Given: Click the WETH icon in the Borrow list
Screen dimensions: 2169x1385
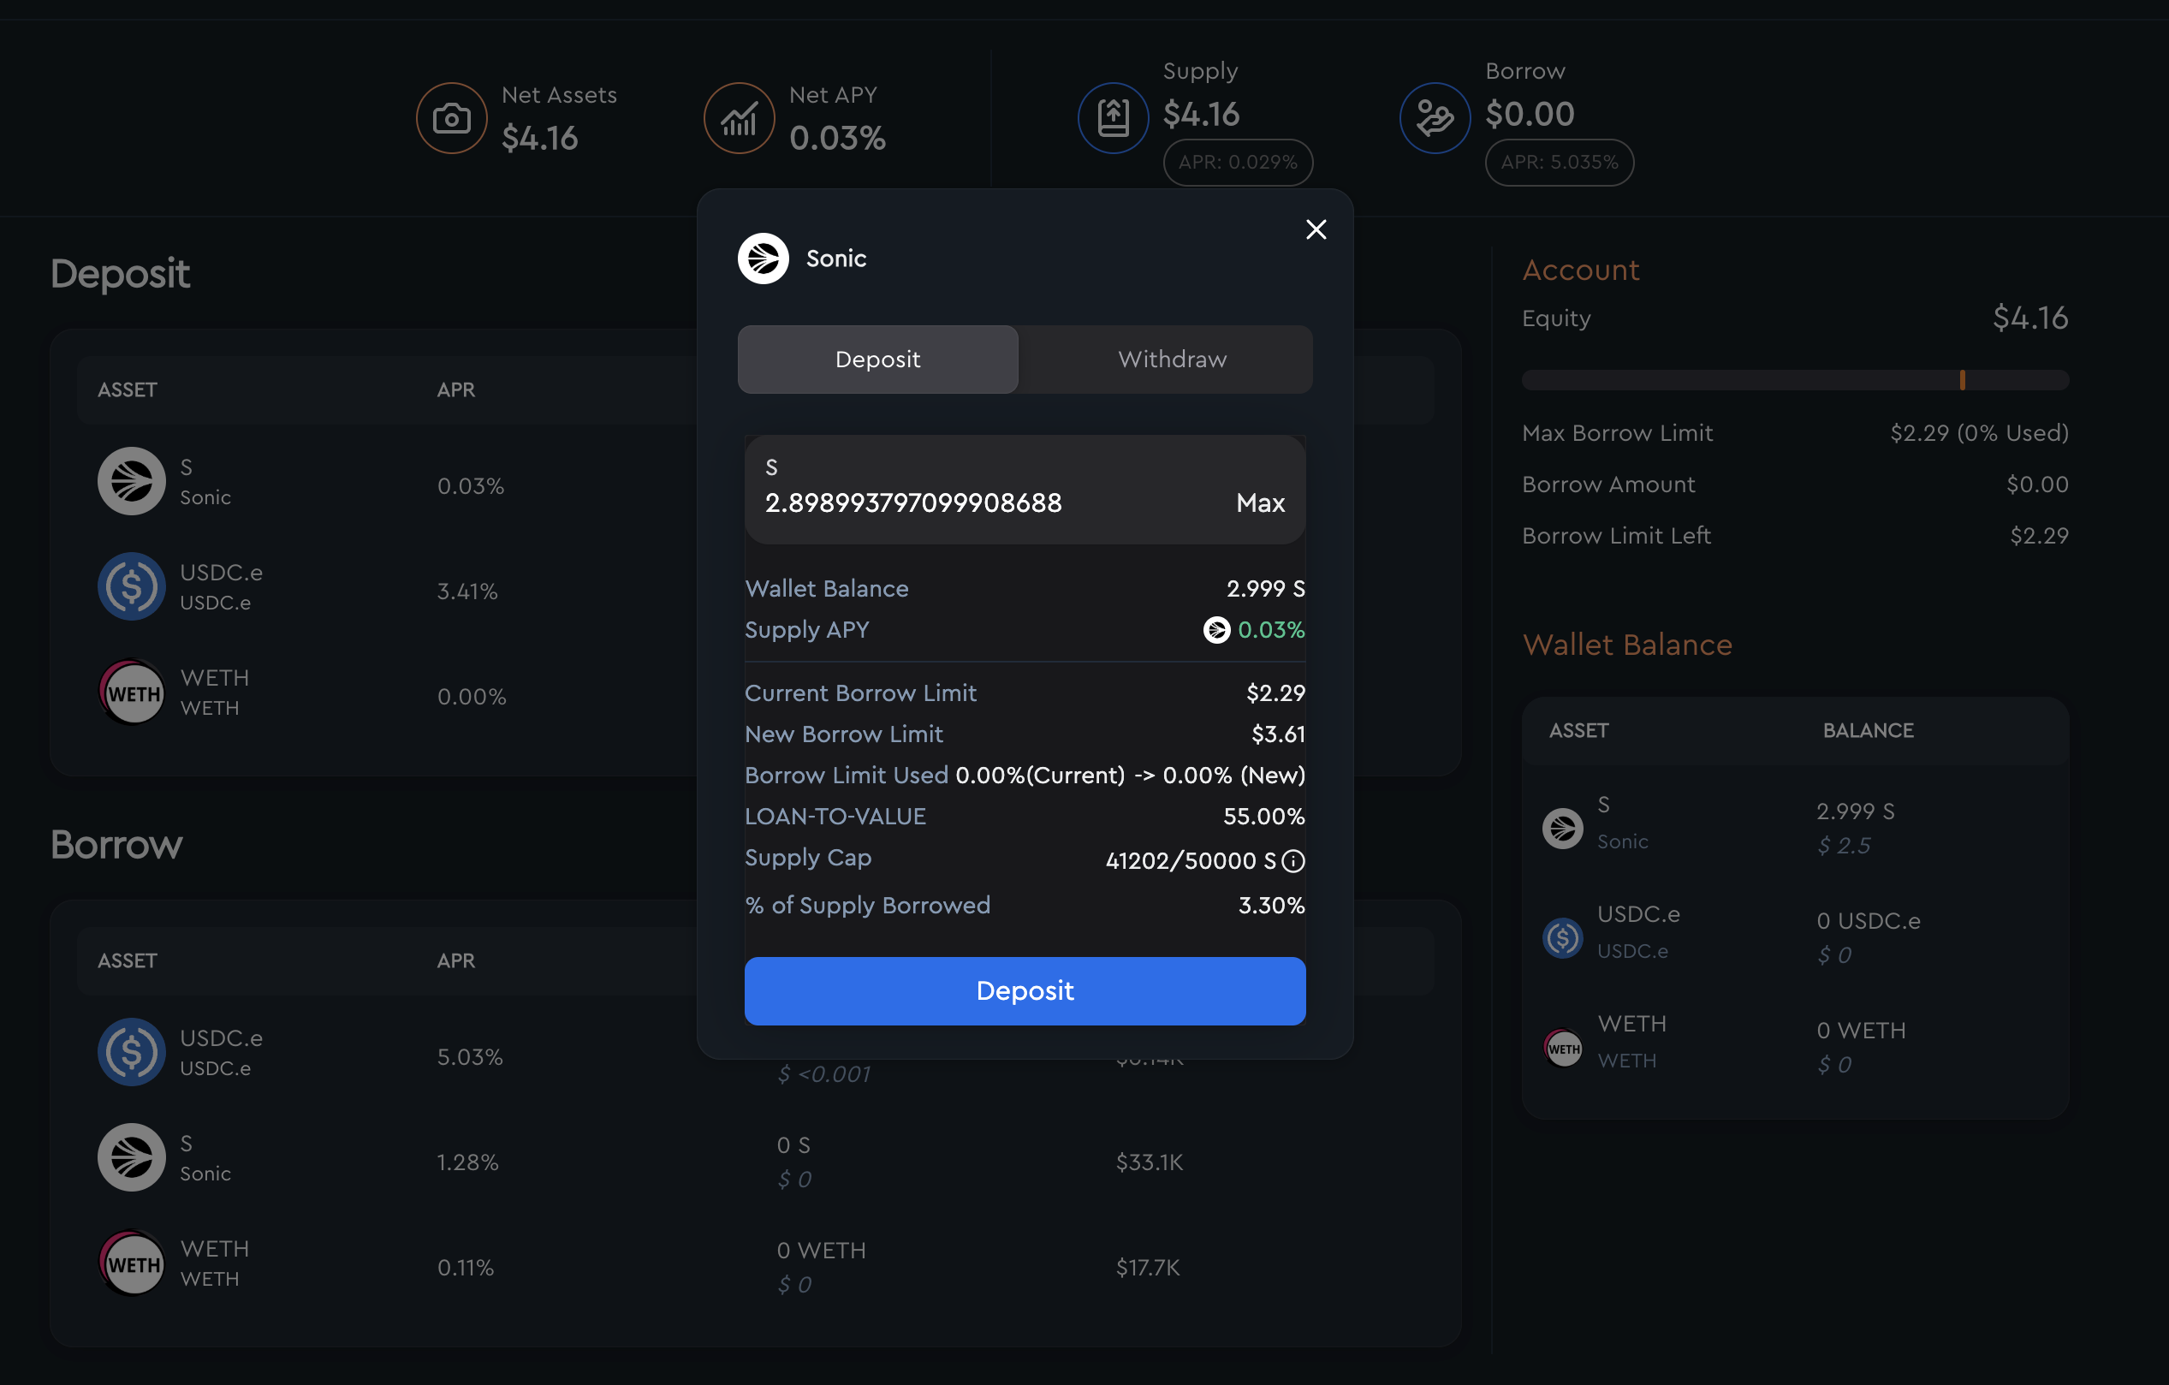Looking at the screenshot, I should pos(132,1263).
